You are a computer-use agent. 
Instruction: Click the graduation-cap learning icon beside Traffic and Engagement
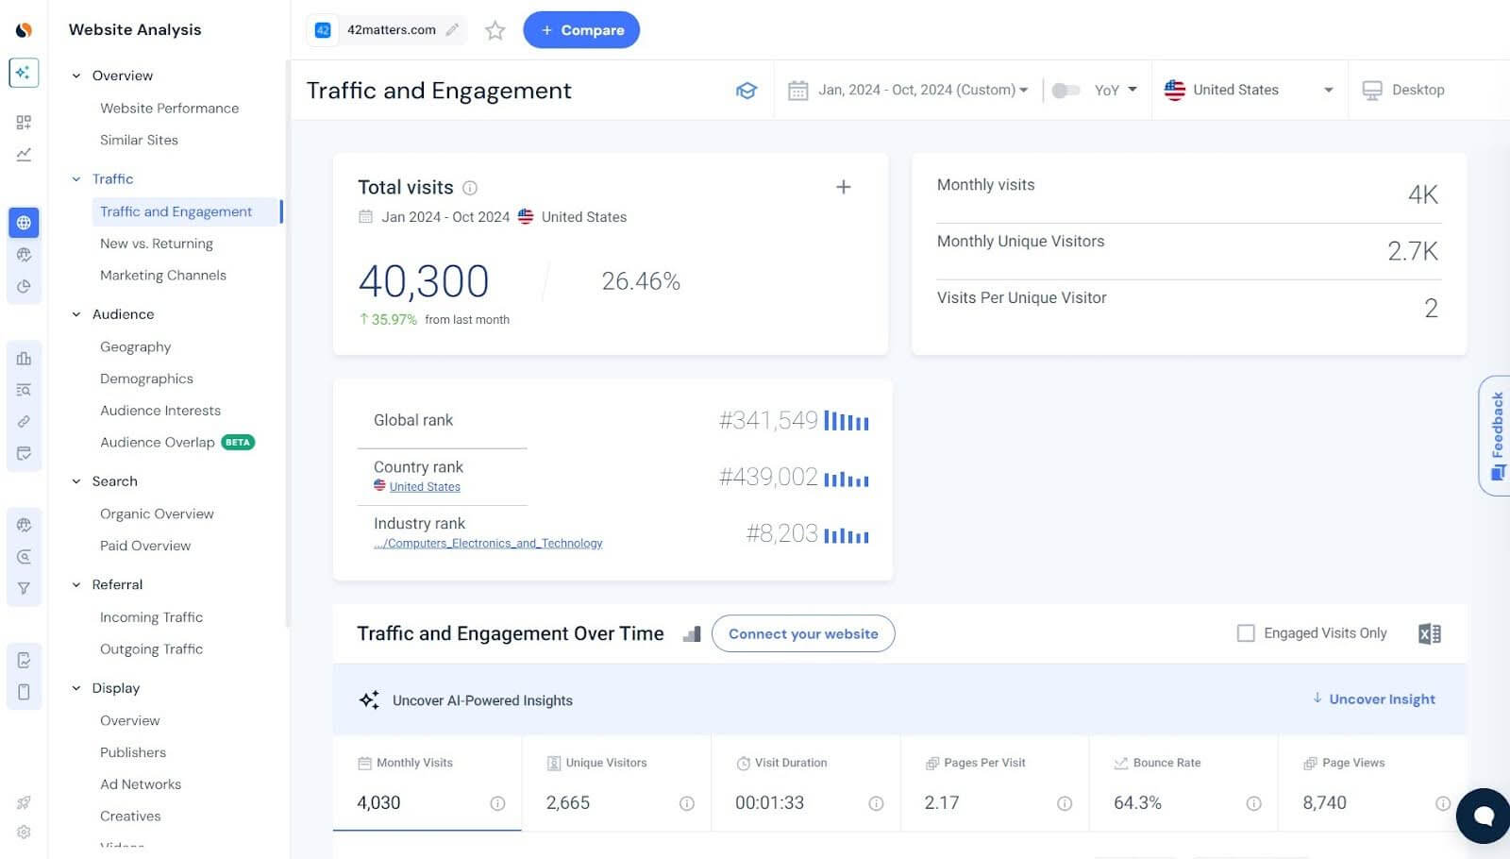point(747,91)
